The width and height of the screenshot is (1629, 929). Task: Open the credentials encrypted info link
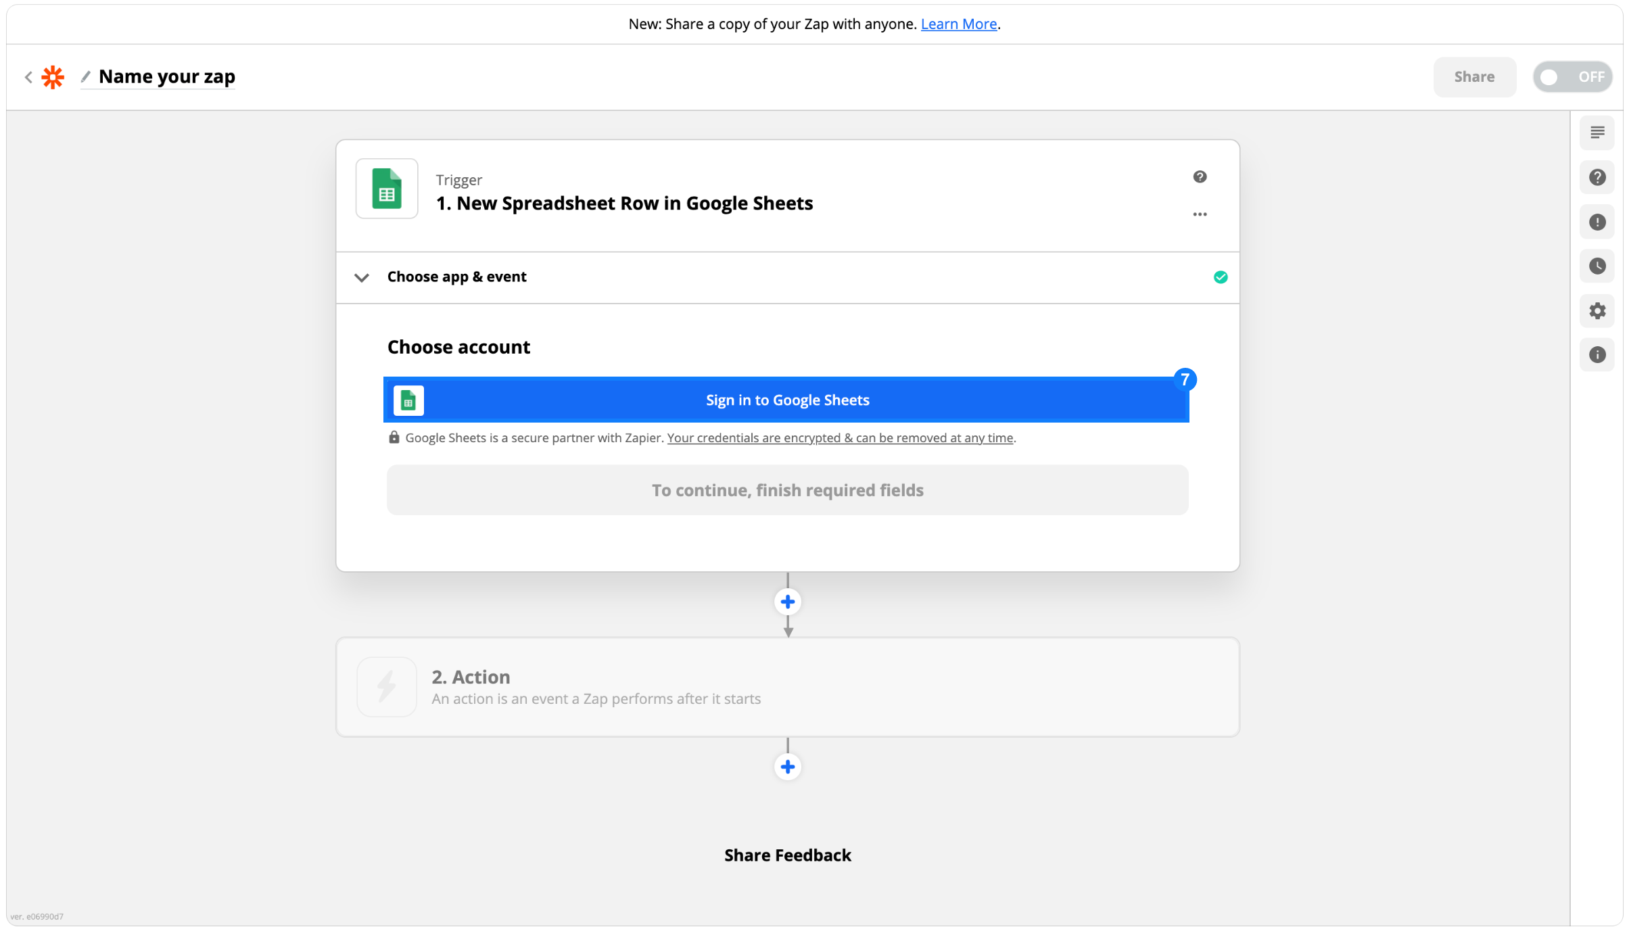tap(840, 437)
